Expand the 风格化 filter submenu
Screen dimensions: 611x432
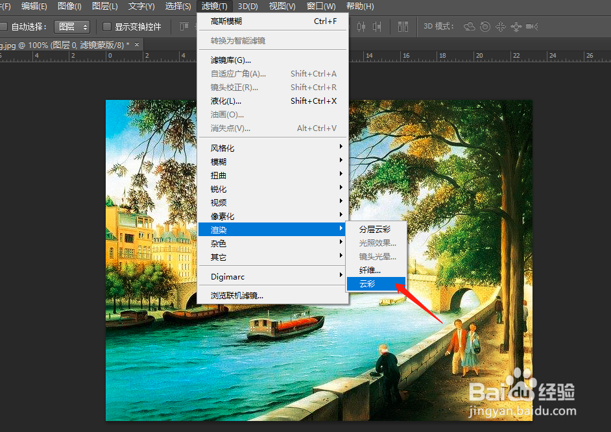point(272,148)
